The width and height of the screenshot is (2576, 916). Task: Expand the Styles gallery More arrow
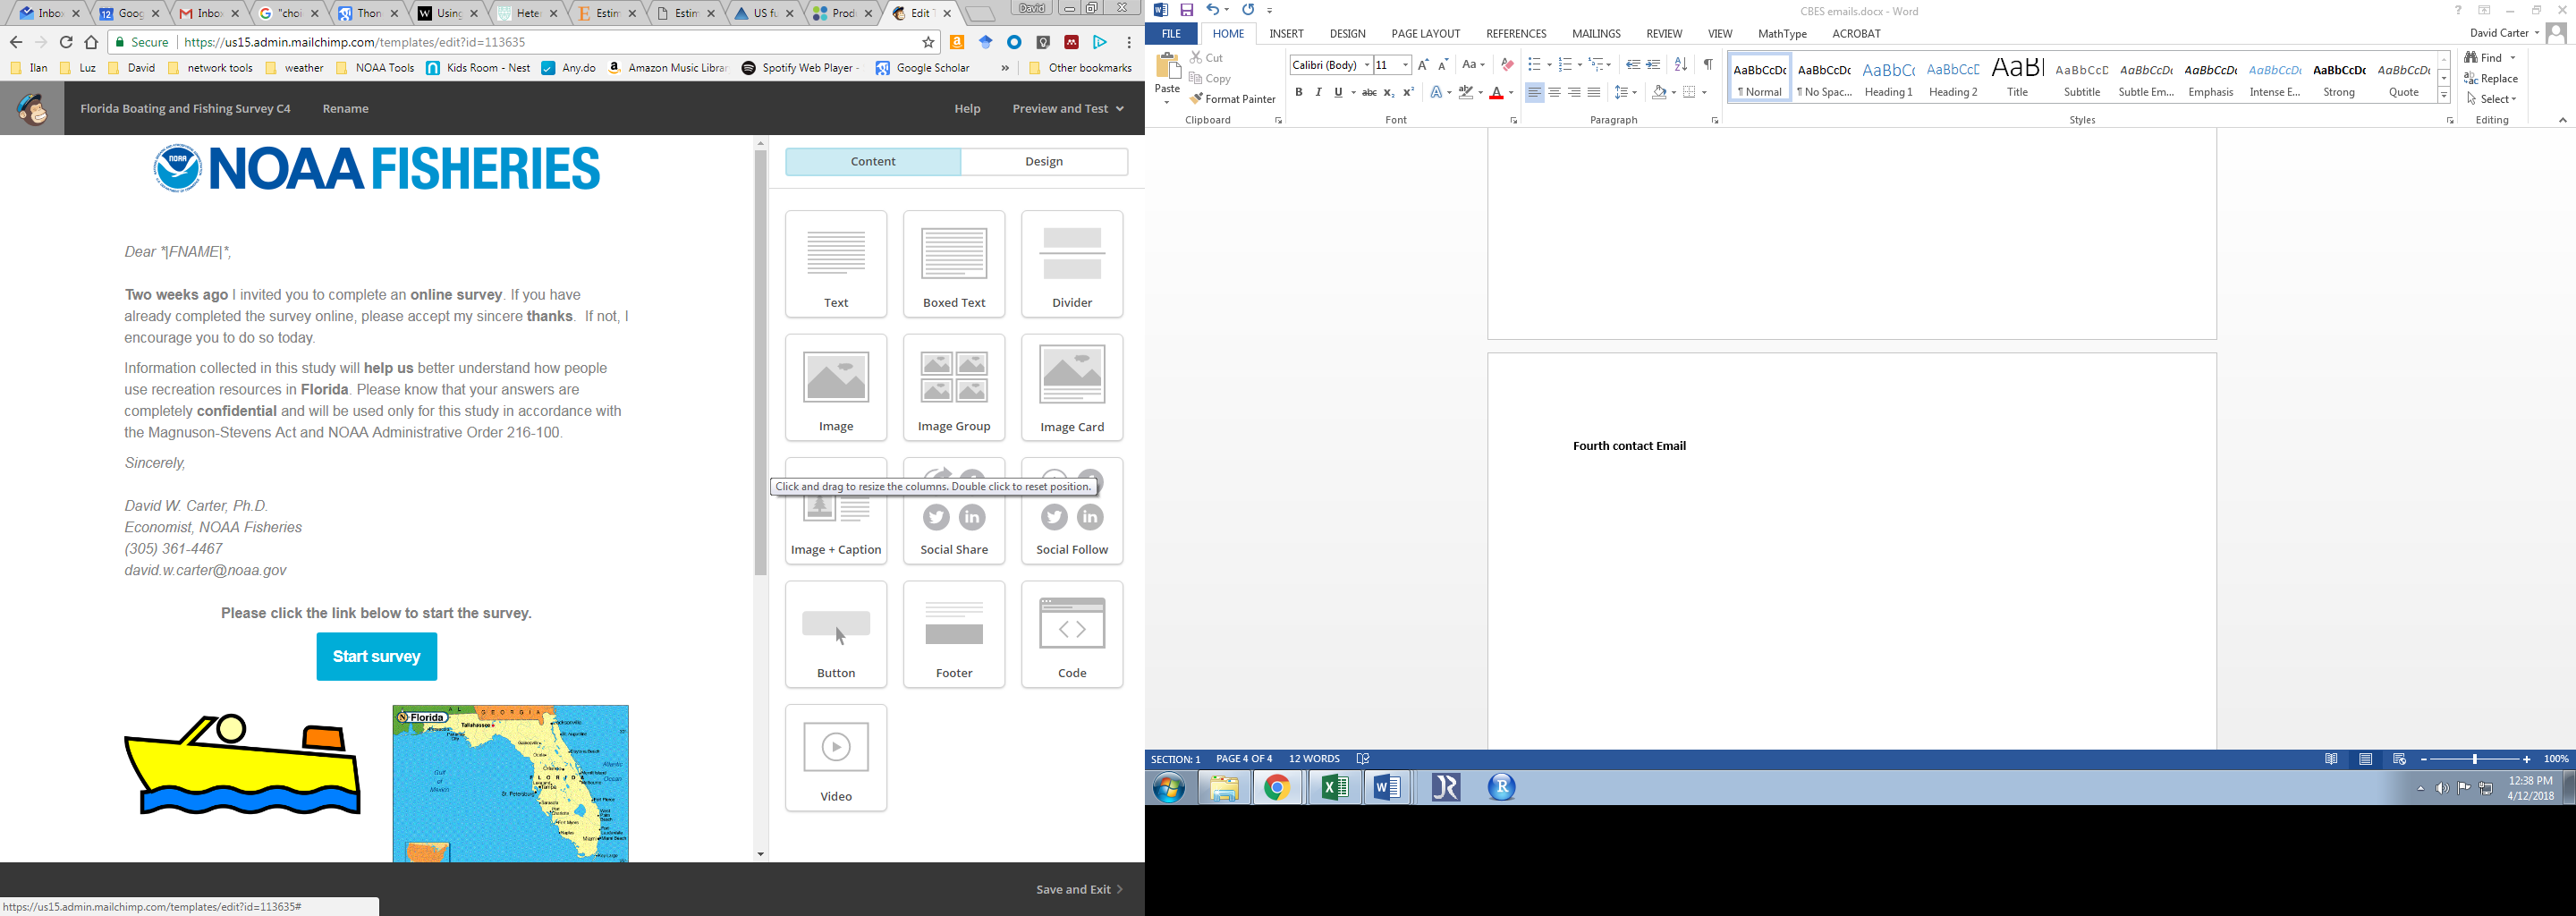tap(2444, 95)
